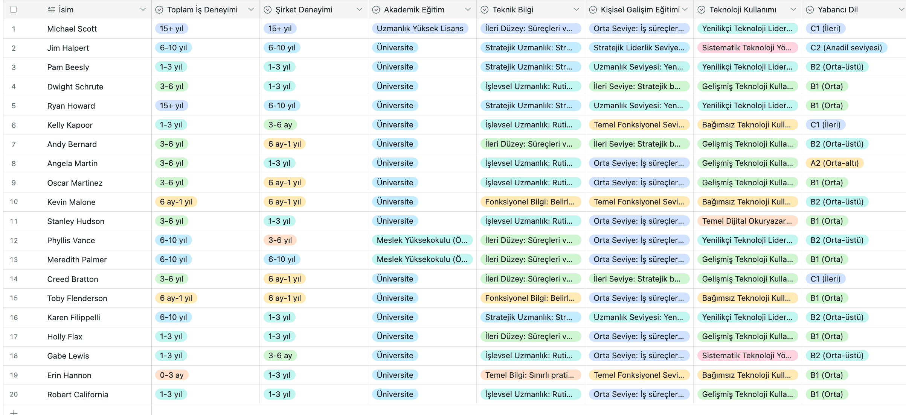Open the Yabancı Dil column dropdown

(x=902, y=9)
